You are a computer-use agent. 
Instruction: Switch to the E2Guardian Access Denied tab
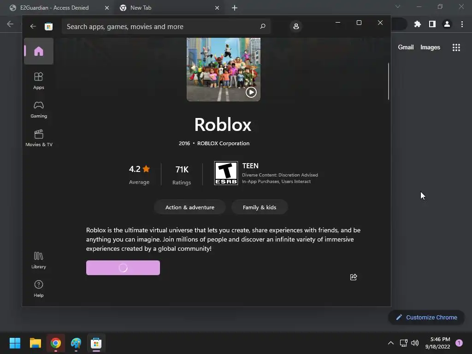55,8
